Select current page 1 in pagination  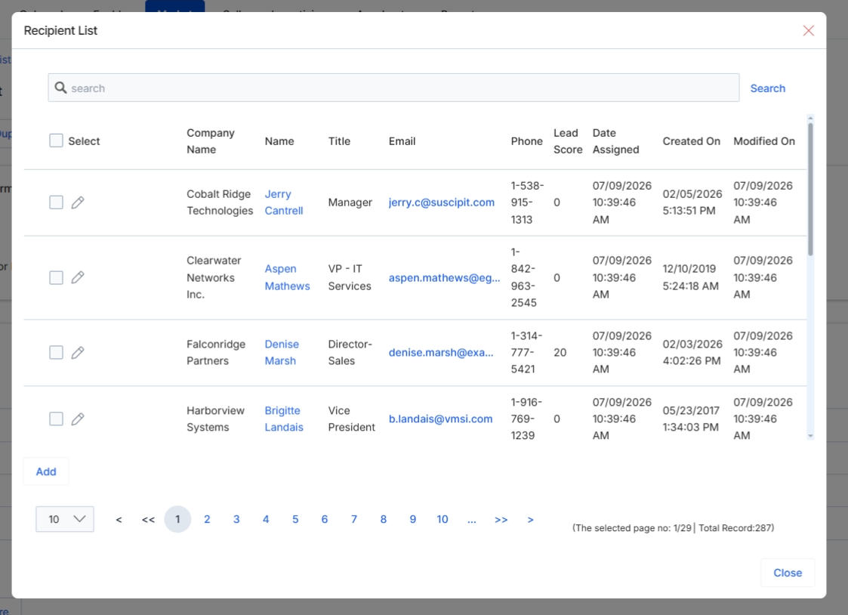(x=177, y=519)
